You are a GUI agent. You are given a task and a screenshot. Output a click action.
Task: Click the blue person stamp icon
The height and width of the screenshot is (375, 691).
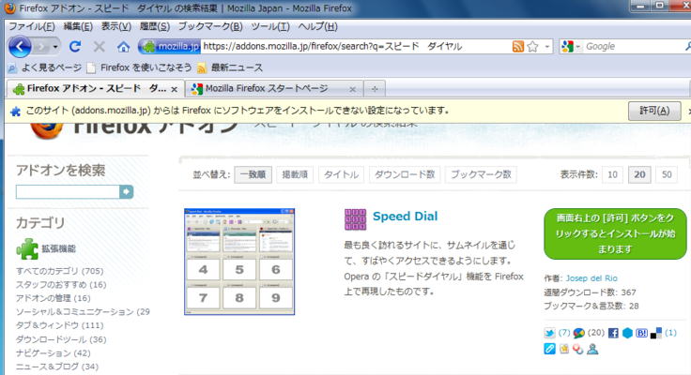coord(592,349)
